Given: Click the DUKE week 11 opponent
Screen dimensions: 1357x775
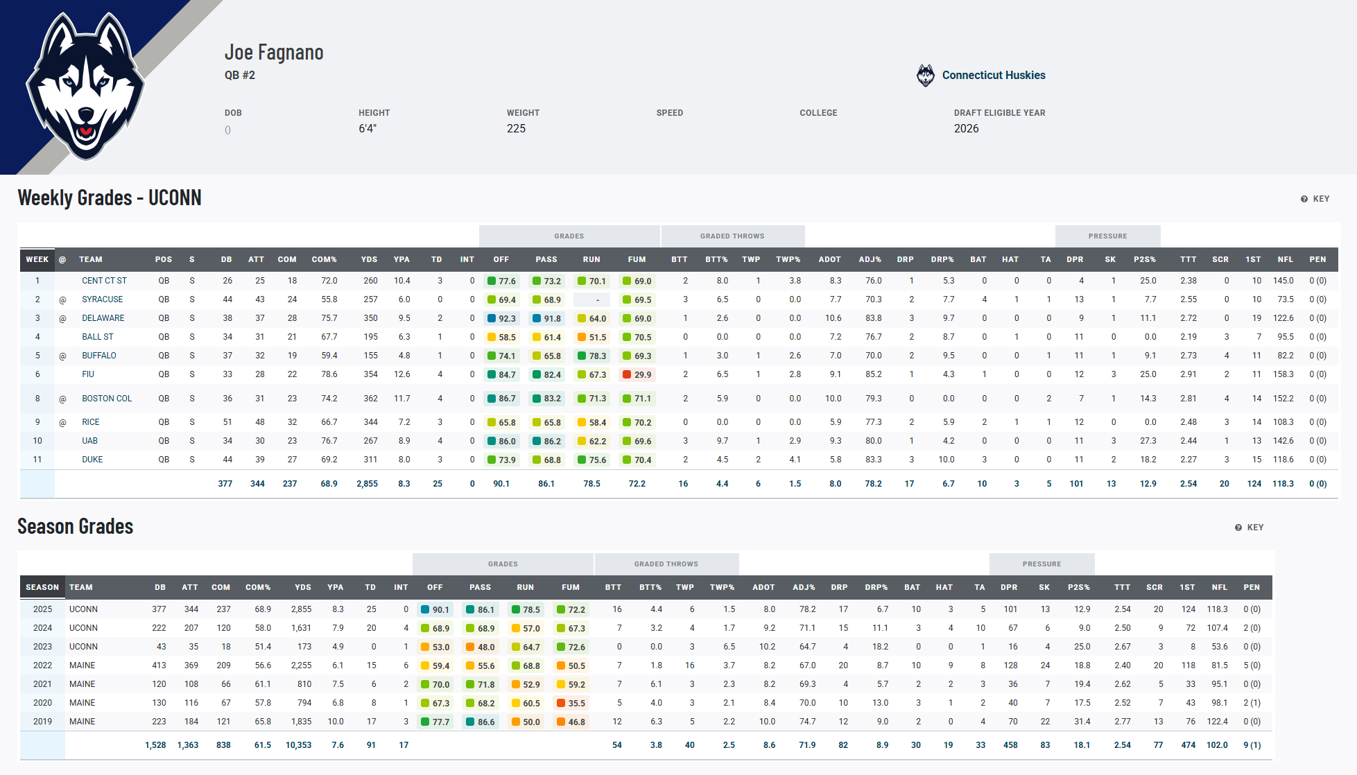Looking at the screenshot, I should 92,460.
